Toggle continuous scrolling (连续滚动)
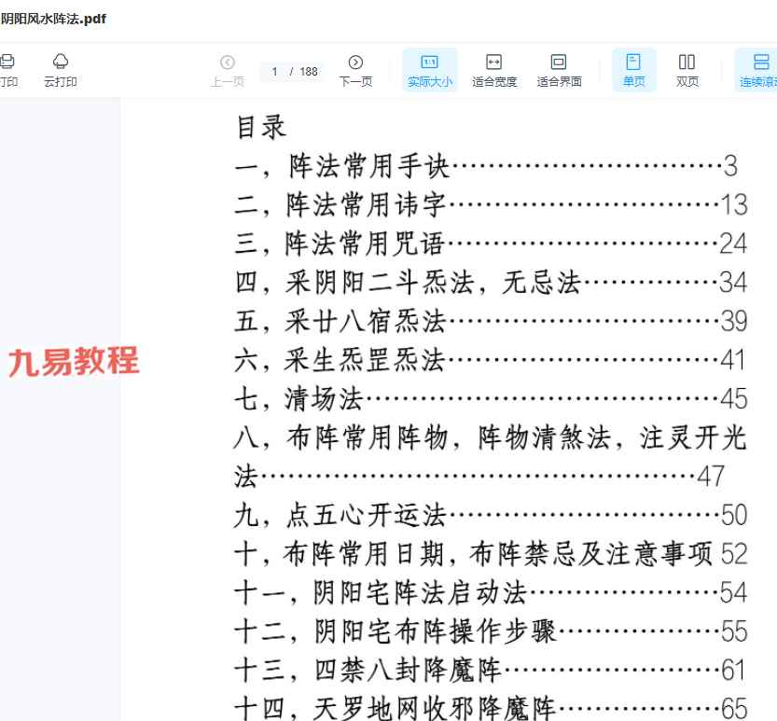Screen dimensions: 777x721 pyautogui.click(x=759, y=70)
